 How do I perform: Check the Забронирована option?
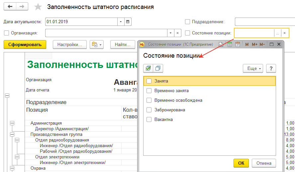point(149,110)
